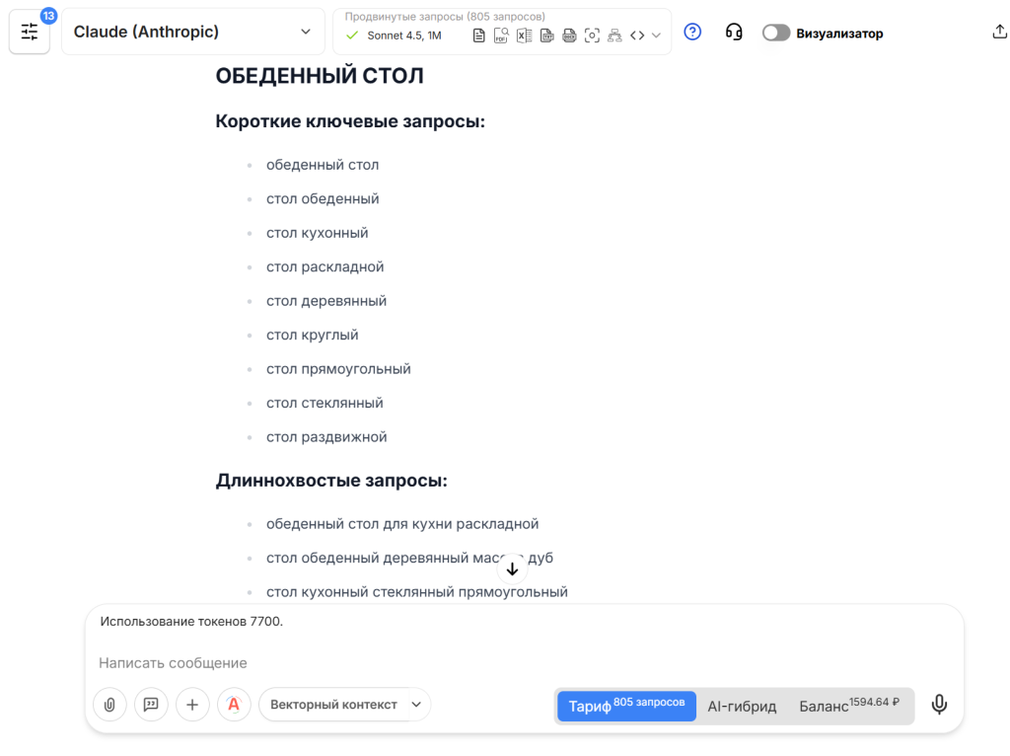Click the headphones support icon
Image resolution: width=1010 pixels, height=756 pixels.
[x=733, y=33]
